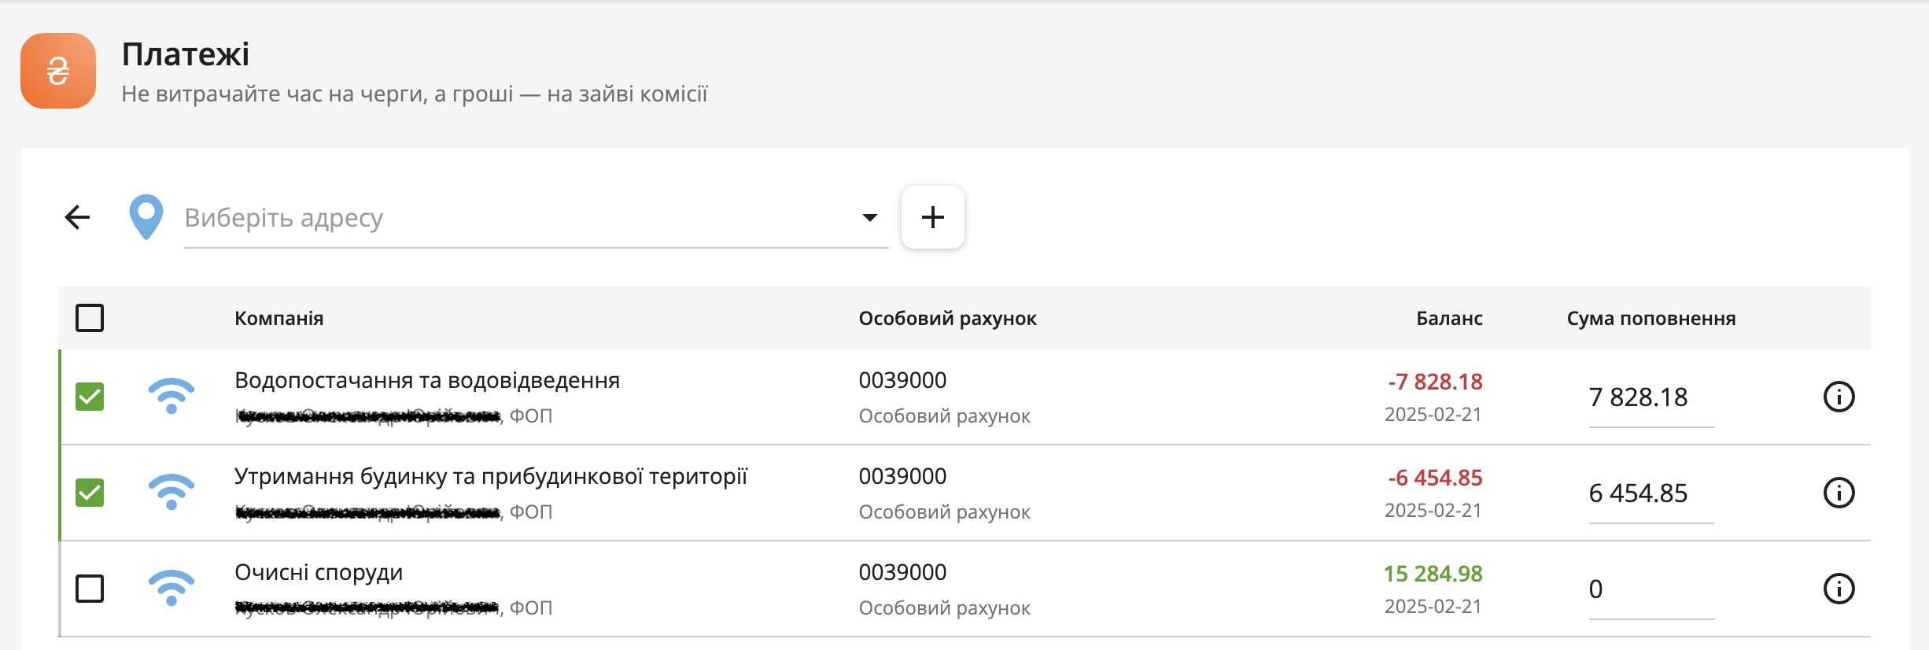Click account 0039000 in Утримання будинку row

point(902,476)
